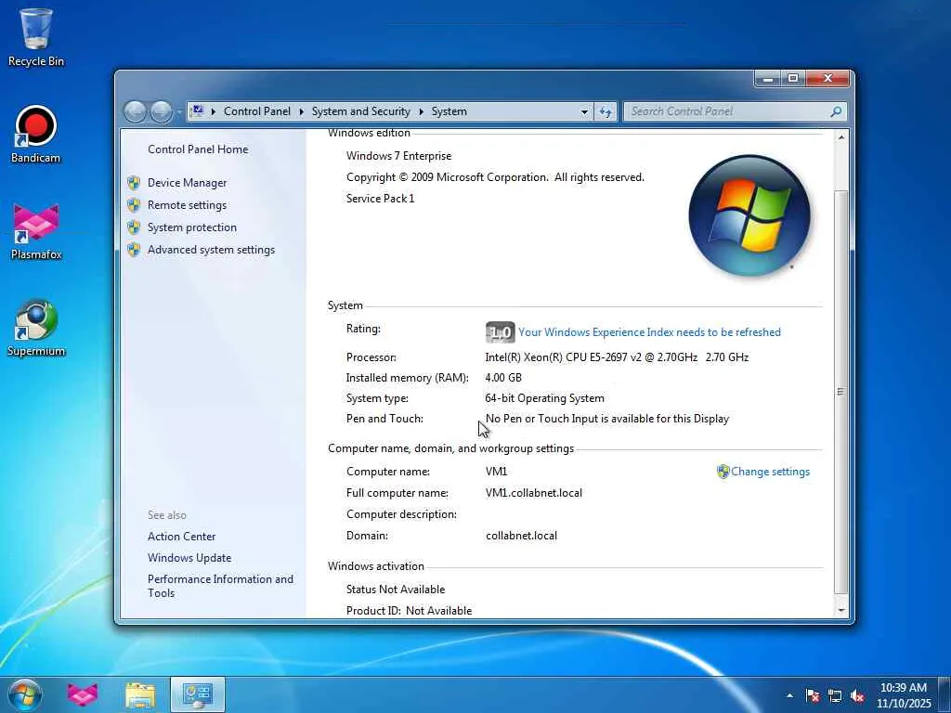
Task: Open the recent pages dropdown arrow
Action: point(179,112)
